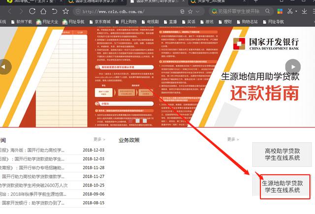Open the 购物名站 bookmark
Screen dimensions: 315x214
pos(247,22)
